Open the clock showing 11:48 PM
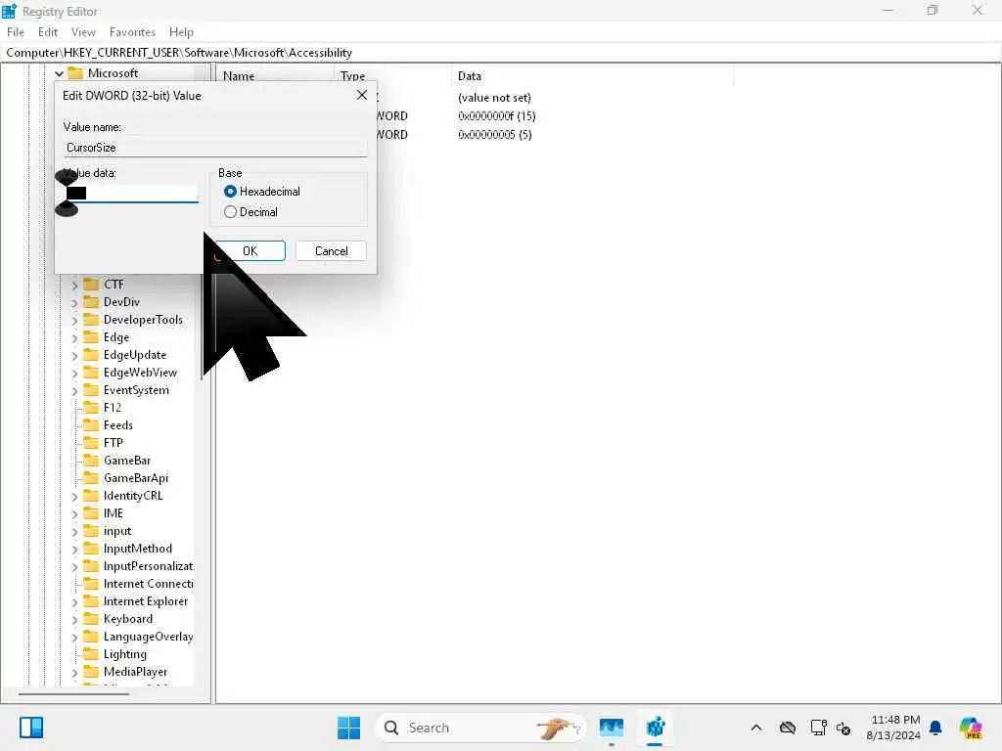Image resolution: width=1002 pixels, height=751 pixels. click(x=892, y=728)
